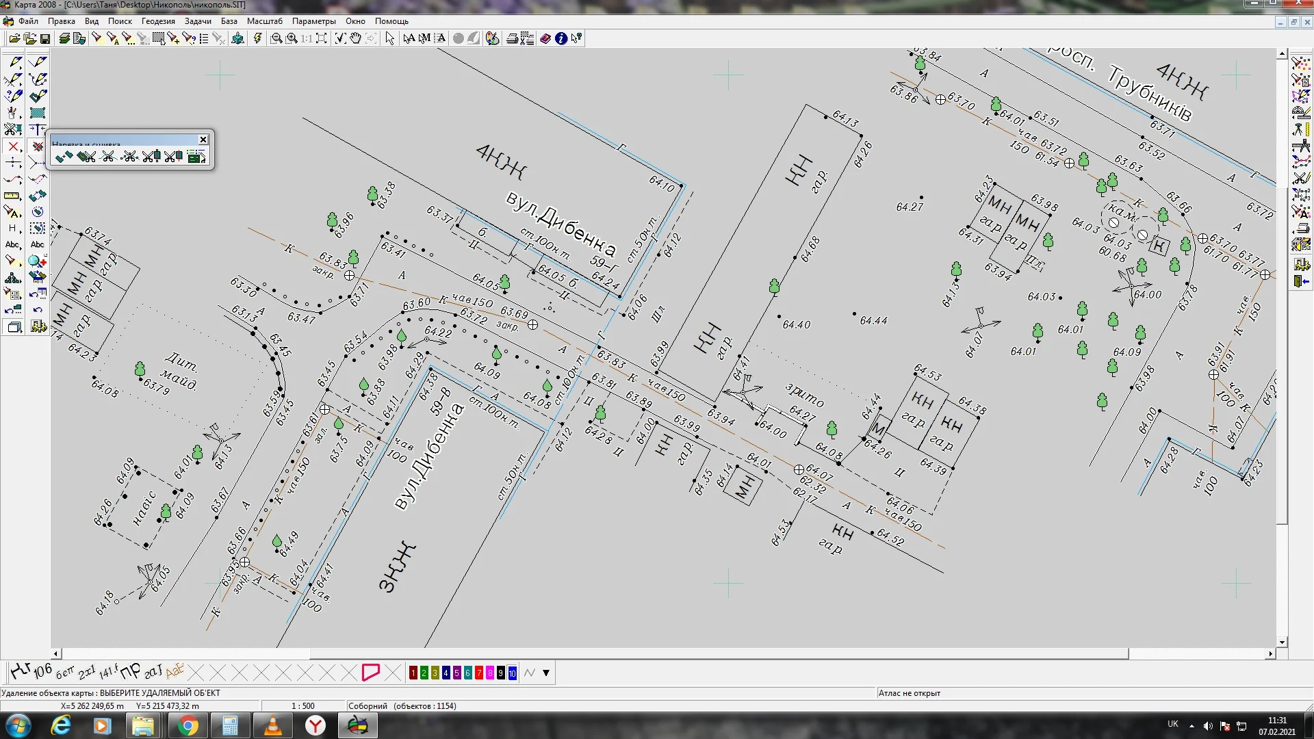Image resolution: width=1314 pixels, height=739 pixels.
Task: Click the map scroll down arrow
Action: [x=1282, y=643]
